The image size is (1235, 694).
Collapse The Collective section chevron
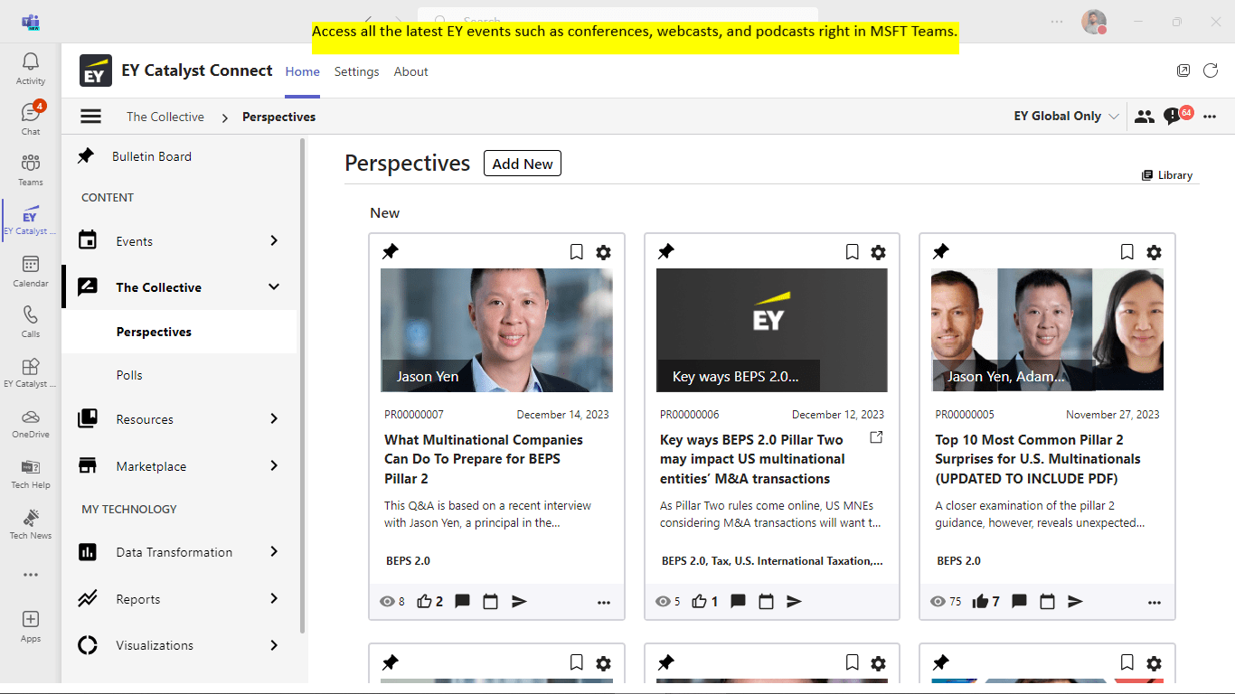tap(274, 286)
